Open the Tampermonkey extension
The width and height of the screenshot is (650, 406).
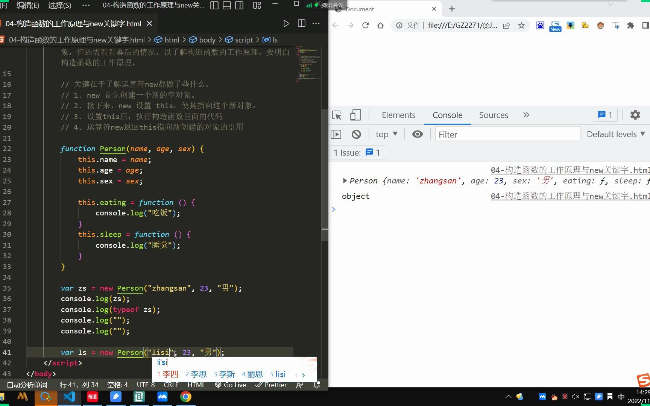(600, 25)
